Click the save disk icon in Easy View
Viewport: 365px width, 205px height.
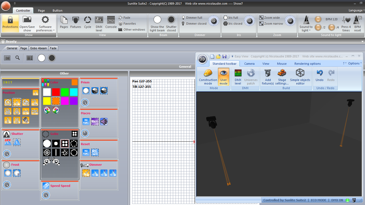point(224,57)
